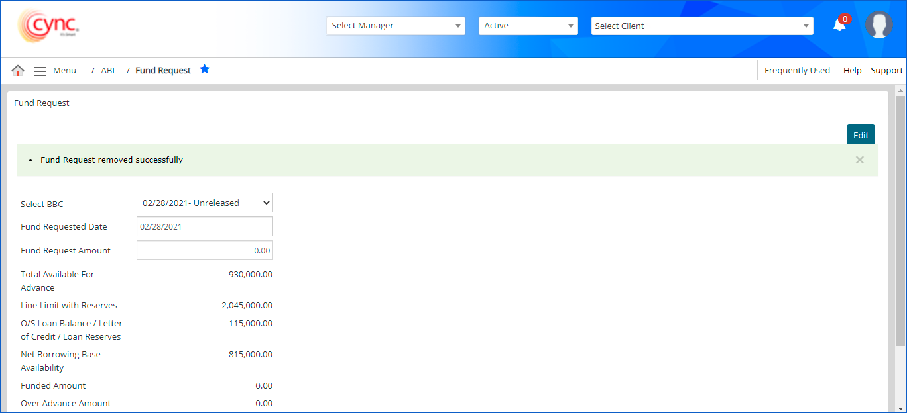Click the blue favorite star icon
The height and width of the screenshot is (413, 907).
pyautogui.click(x=205, y=69)
